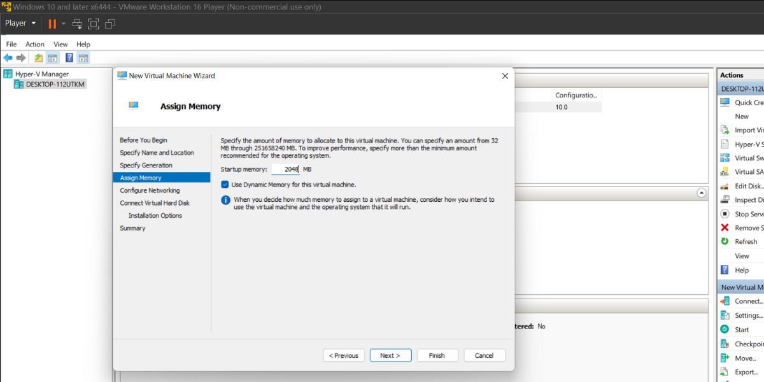
Task: Click the Import Virtual Machine icon
Action: (725, 130)
